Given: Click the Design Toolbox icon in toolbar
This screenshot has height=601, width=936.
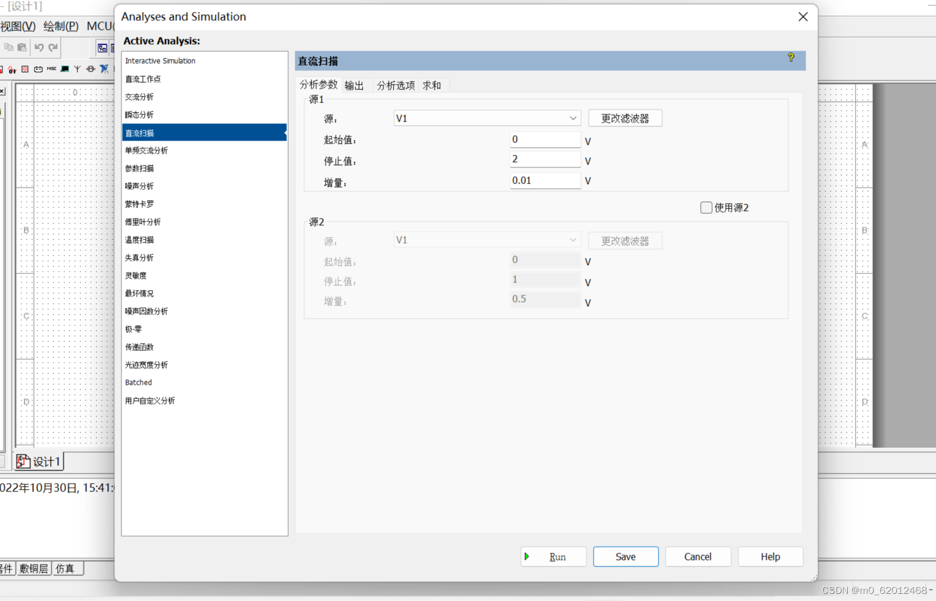Looking at the screenshot, I should [102, 48].
